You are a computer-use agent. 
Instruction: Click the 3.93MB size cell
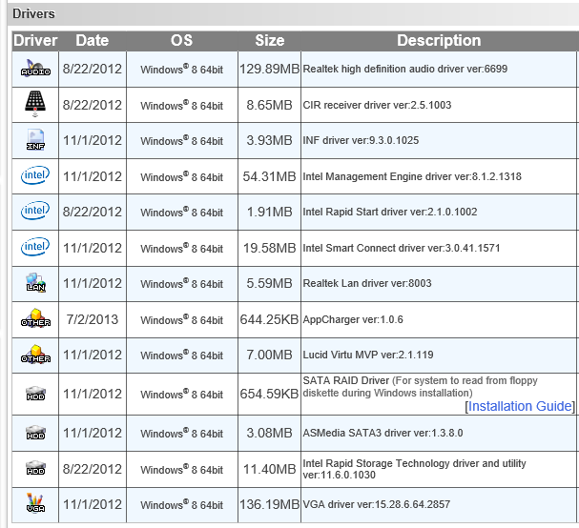(270, 141)
